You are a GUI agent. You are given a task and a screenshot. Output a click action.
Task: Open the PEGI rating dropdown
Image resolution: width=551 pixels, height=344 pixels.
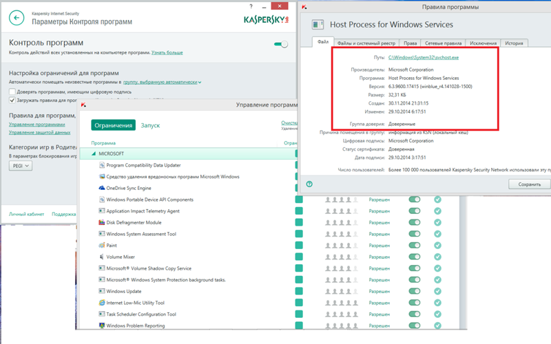point(21,166)
